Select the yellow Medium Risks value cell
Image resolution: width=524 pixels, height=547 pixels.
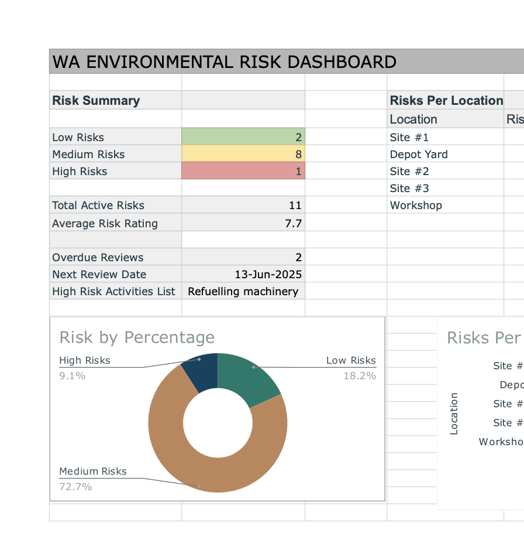243,155
